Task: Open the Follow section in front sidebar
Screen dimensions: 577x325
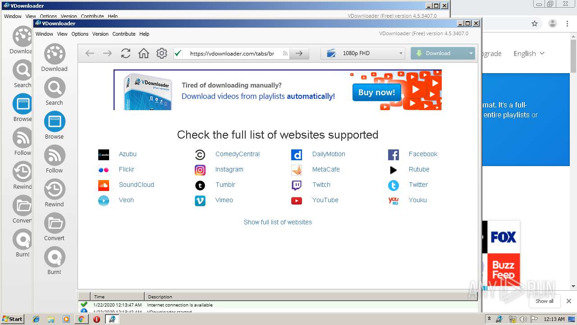Action: 55,159
